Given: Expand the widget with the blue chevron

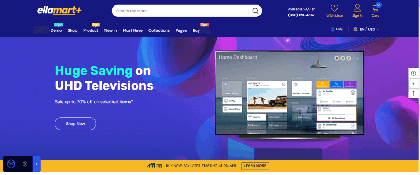Looking at the screenshot, I should pyautogui.click(x=36, y=164).
